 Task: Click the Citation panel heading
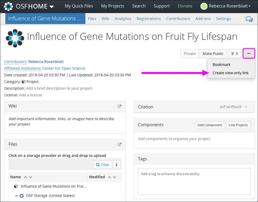(146, 107)
